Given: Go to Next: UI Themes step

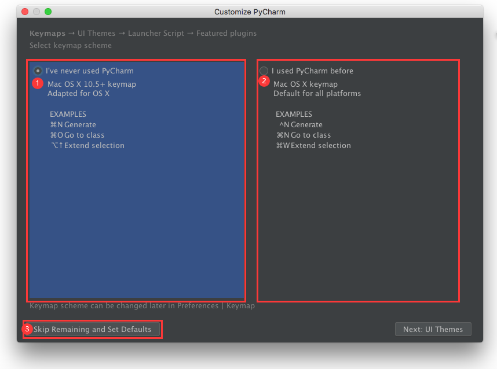Looking at the screenshot, I should 433,329.
